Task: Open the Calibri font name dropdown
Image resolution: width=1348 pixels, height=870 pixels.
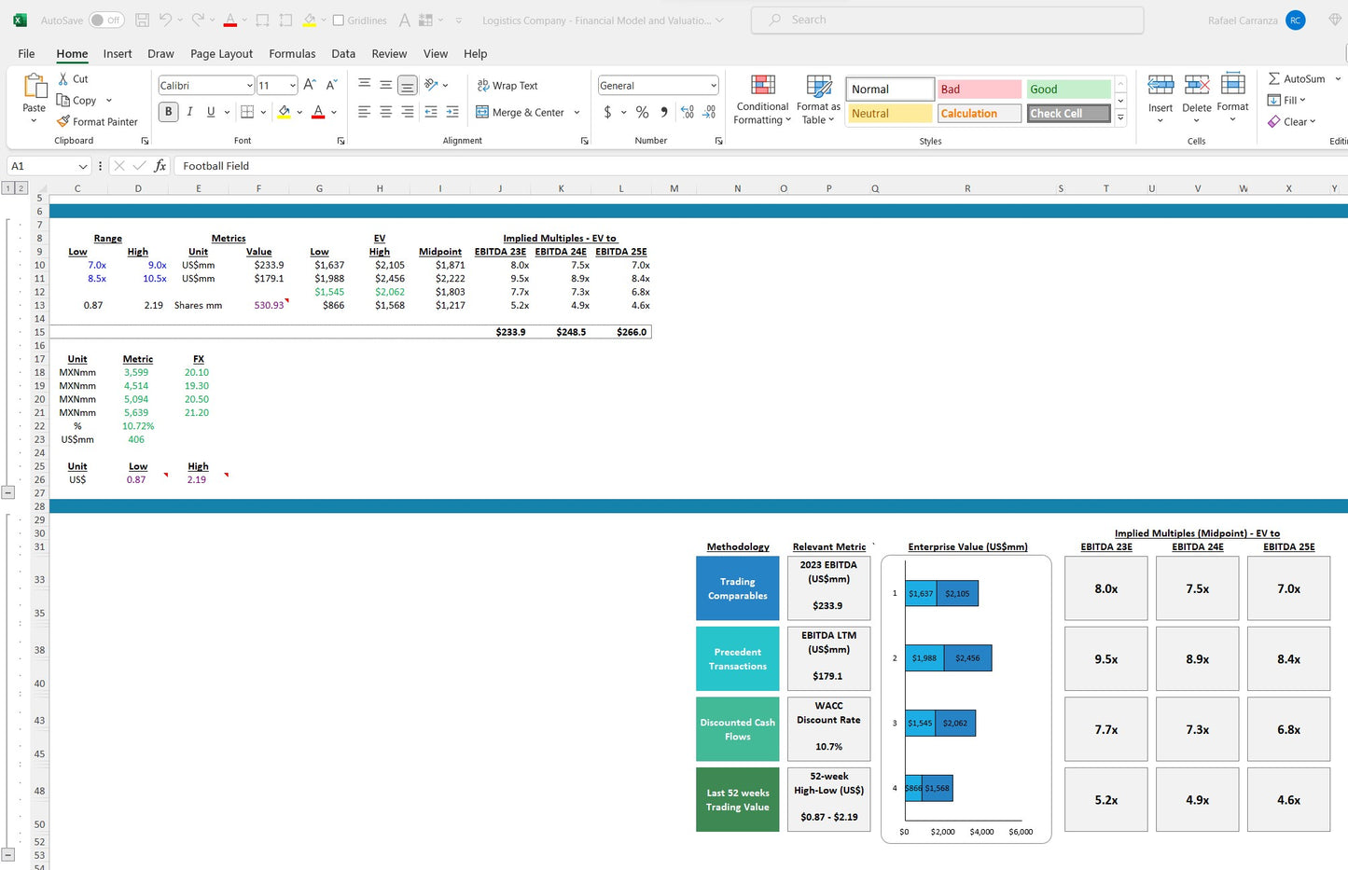Action: pos(249,86)
